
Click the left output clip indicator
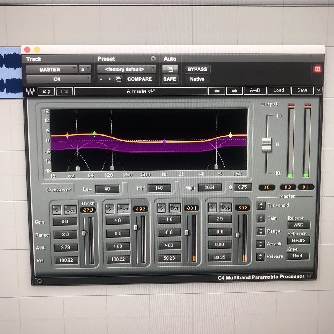(x=291, y=105)
